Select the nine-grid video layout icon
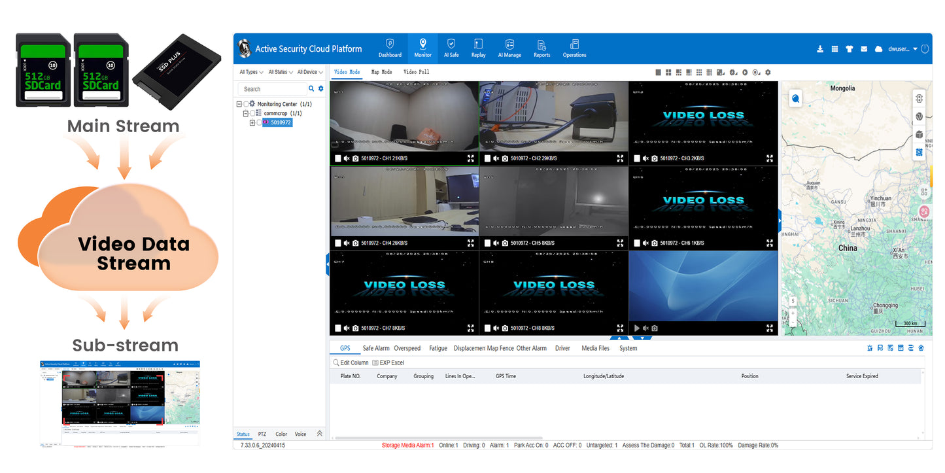Image resolution: width=945 pixels, height=473 pixels. point(698,72)
